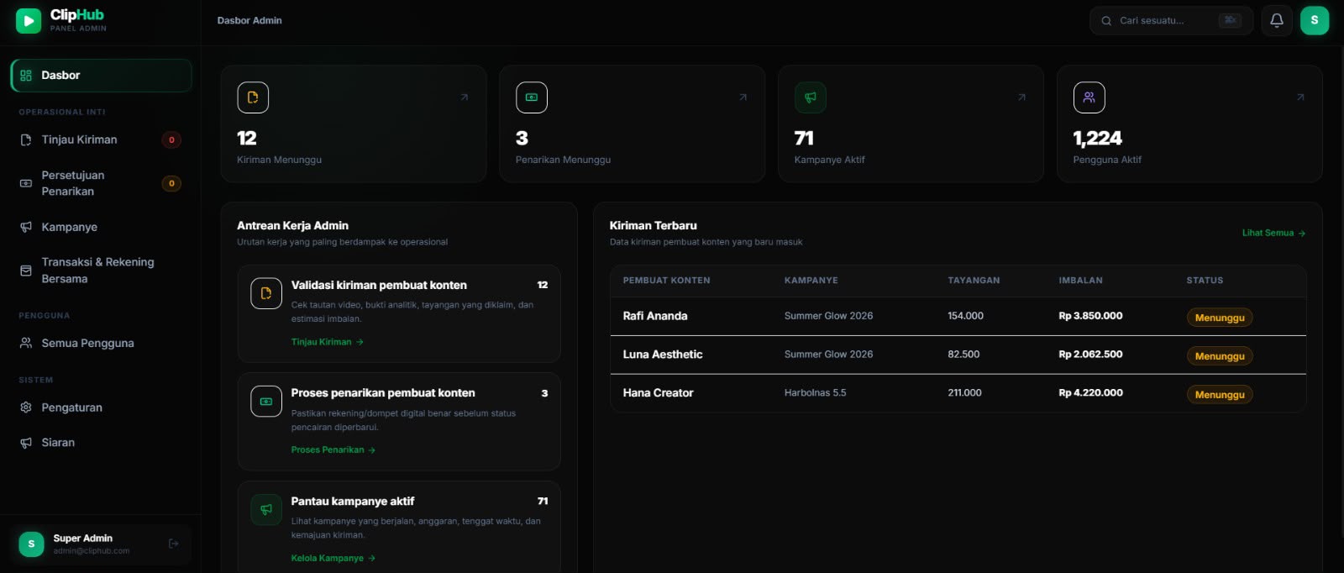This screenshot has width=1344, height=573.
Task: Click the 154.000 views value
Action: pyautogui.click(x=965, y=316)
